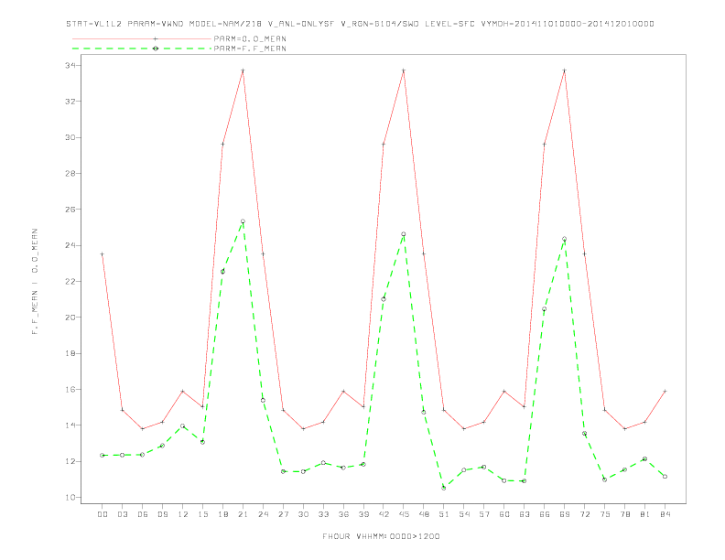Click x-axis forecast hour label 42

pos(384,514)
